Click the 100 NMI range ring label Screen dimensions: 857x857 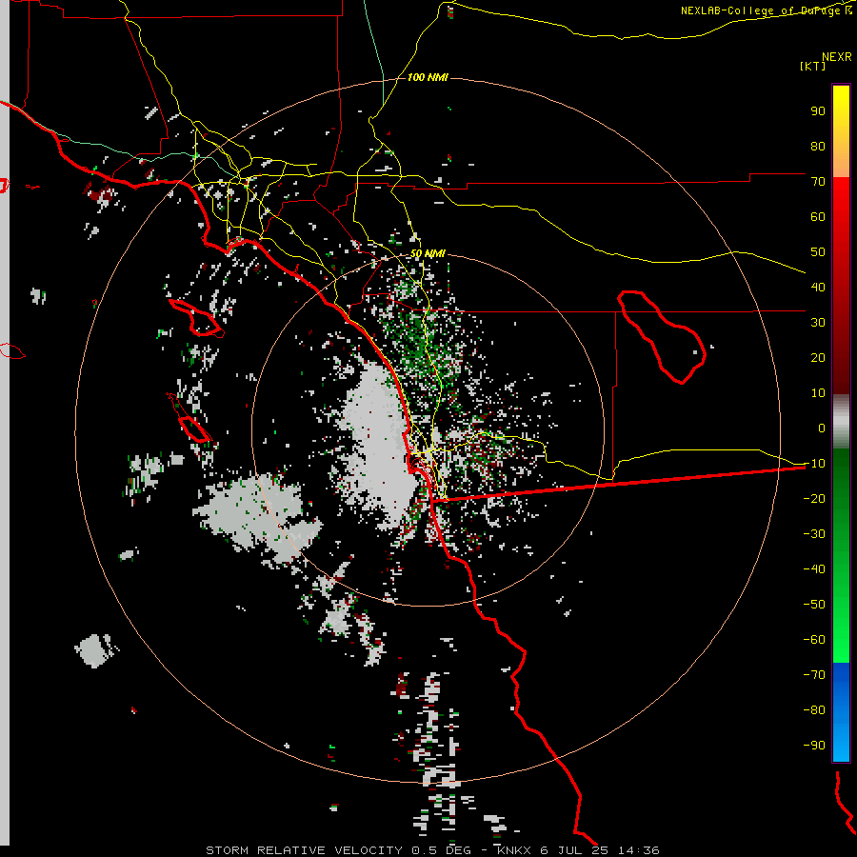click(428, 78)
